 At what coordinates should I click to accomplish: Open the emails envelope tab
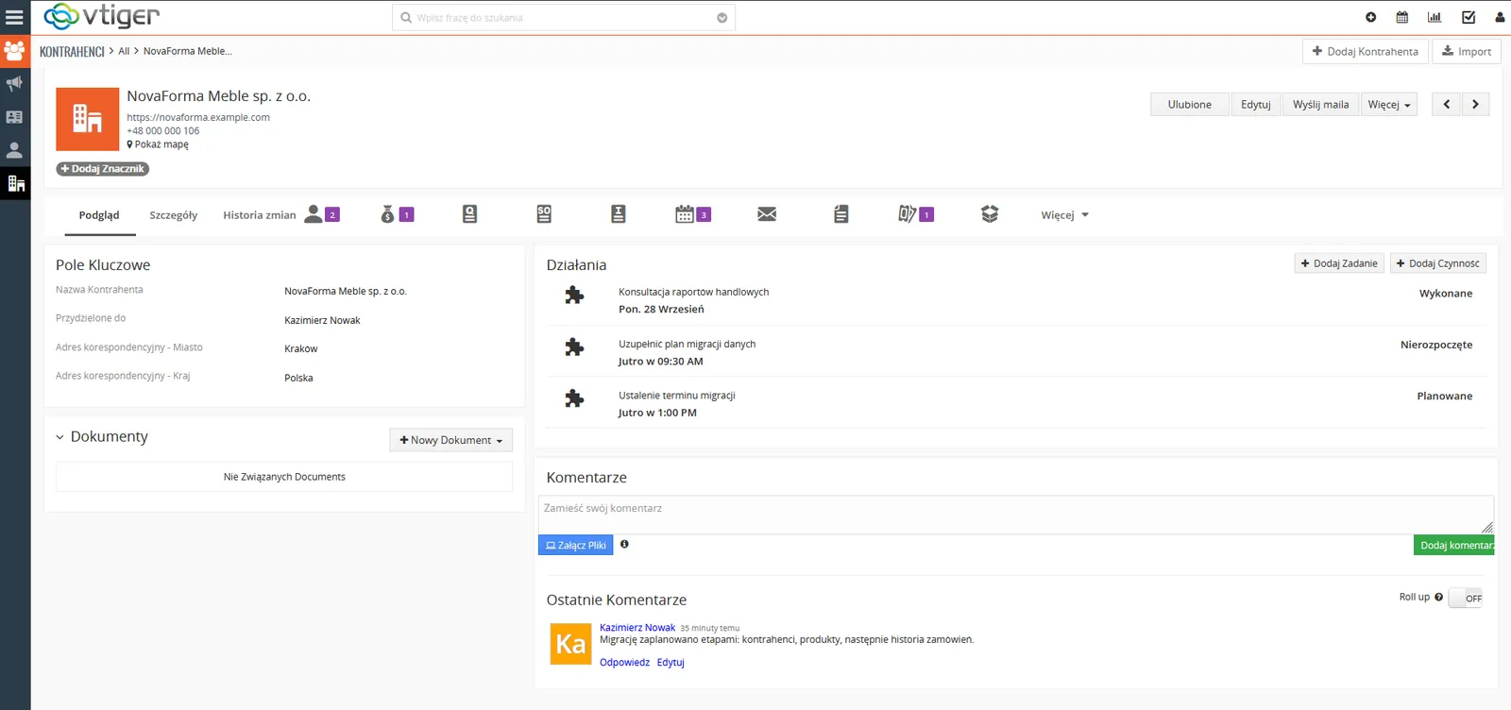(x=767, y=214)
